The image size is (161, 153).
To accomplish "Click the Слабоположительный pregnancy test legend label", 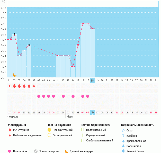I will point(100,140).
